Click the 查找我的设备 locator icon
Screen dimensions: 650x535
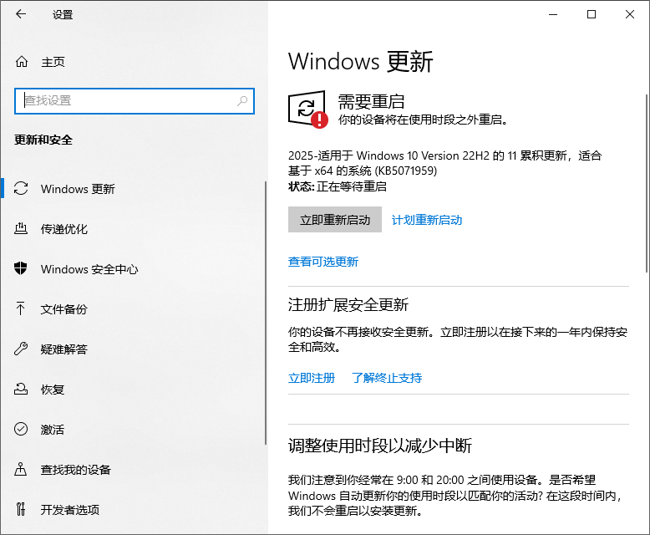(21, 469)
